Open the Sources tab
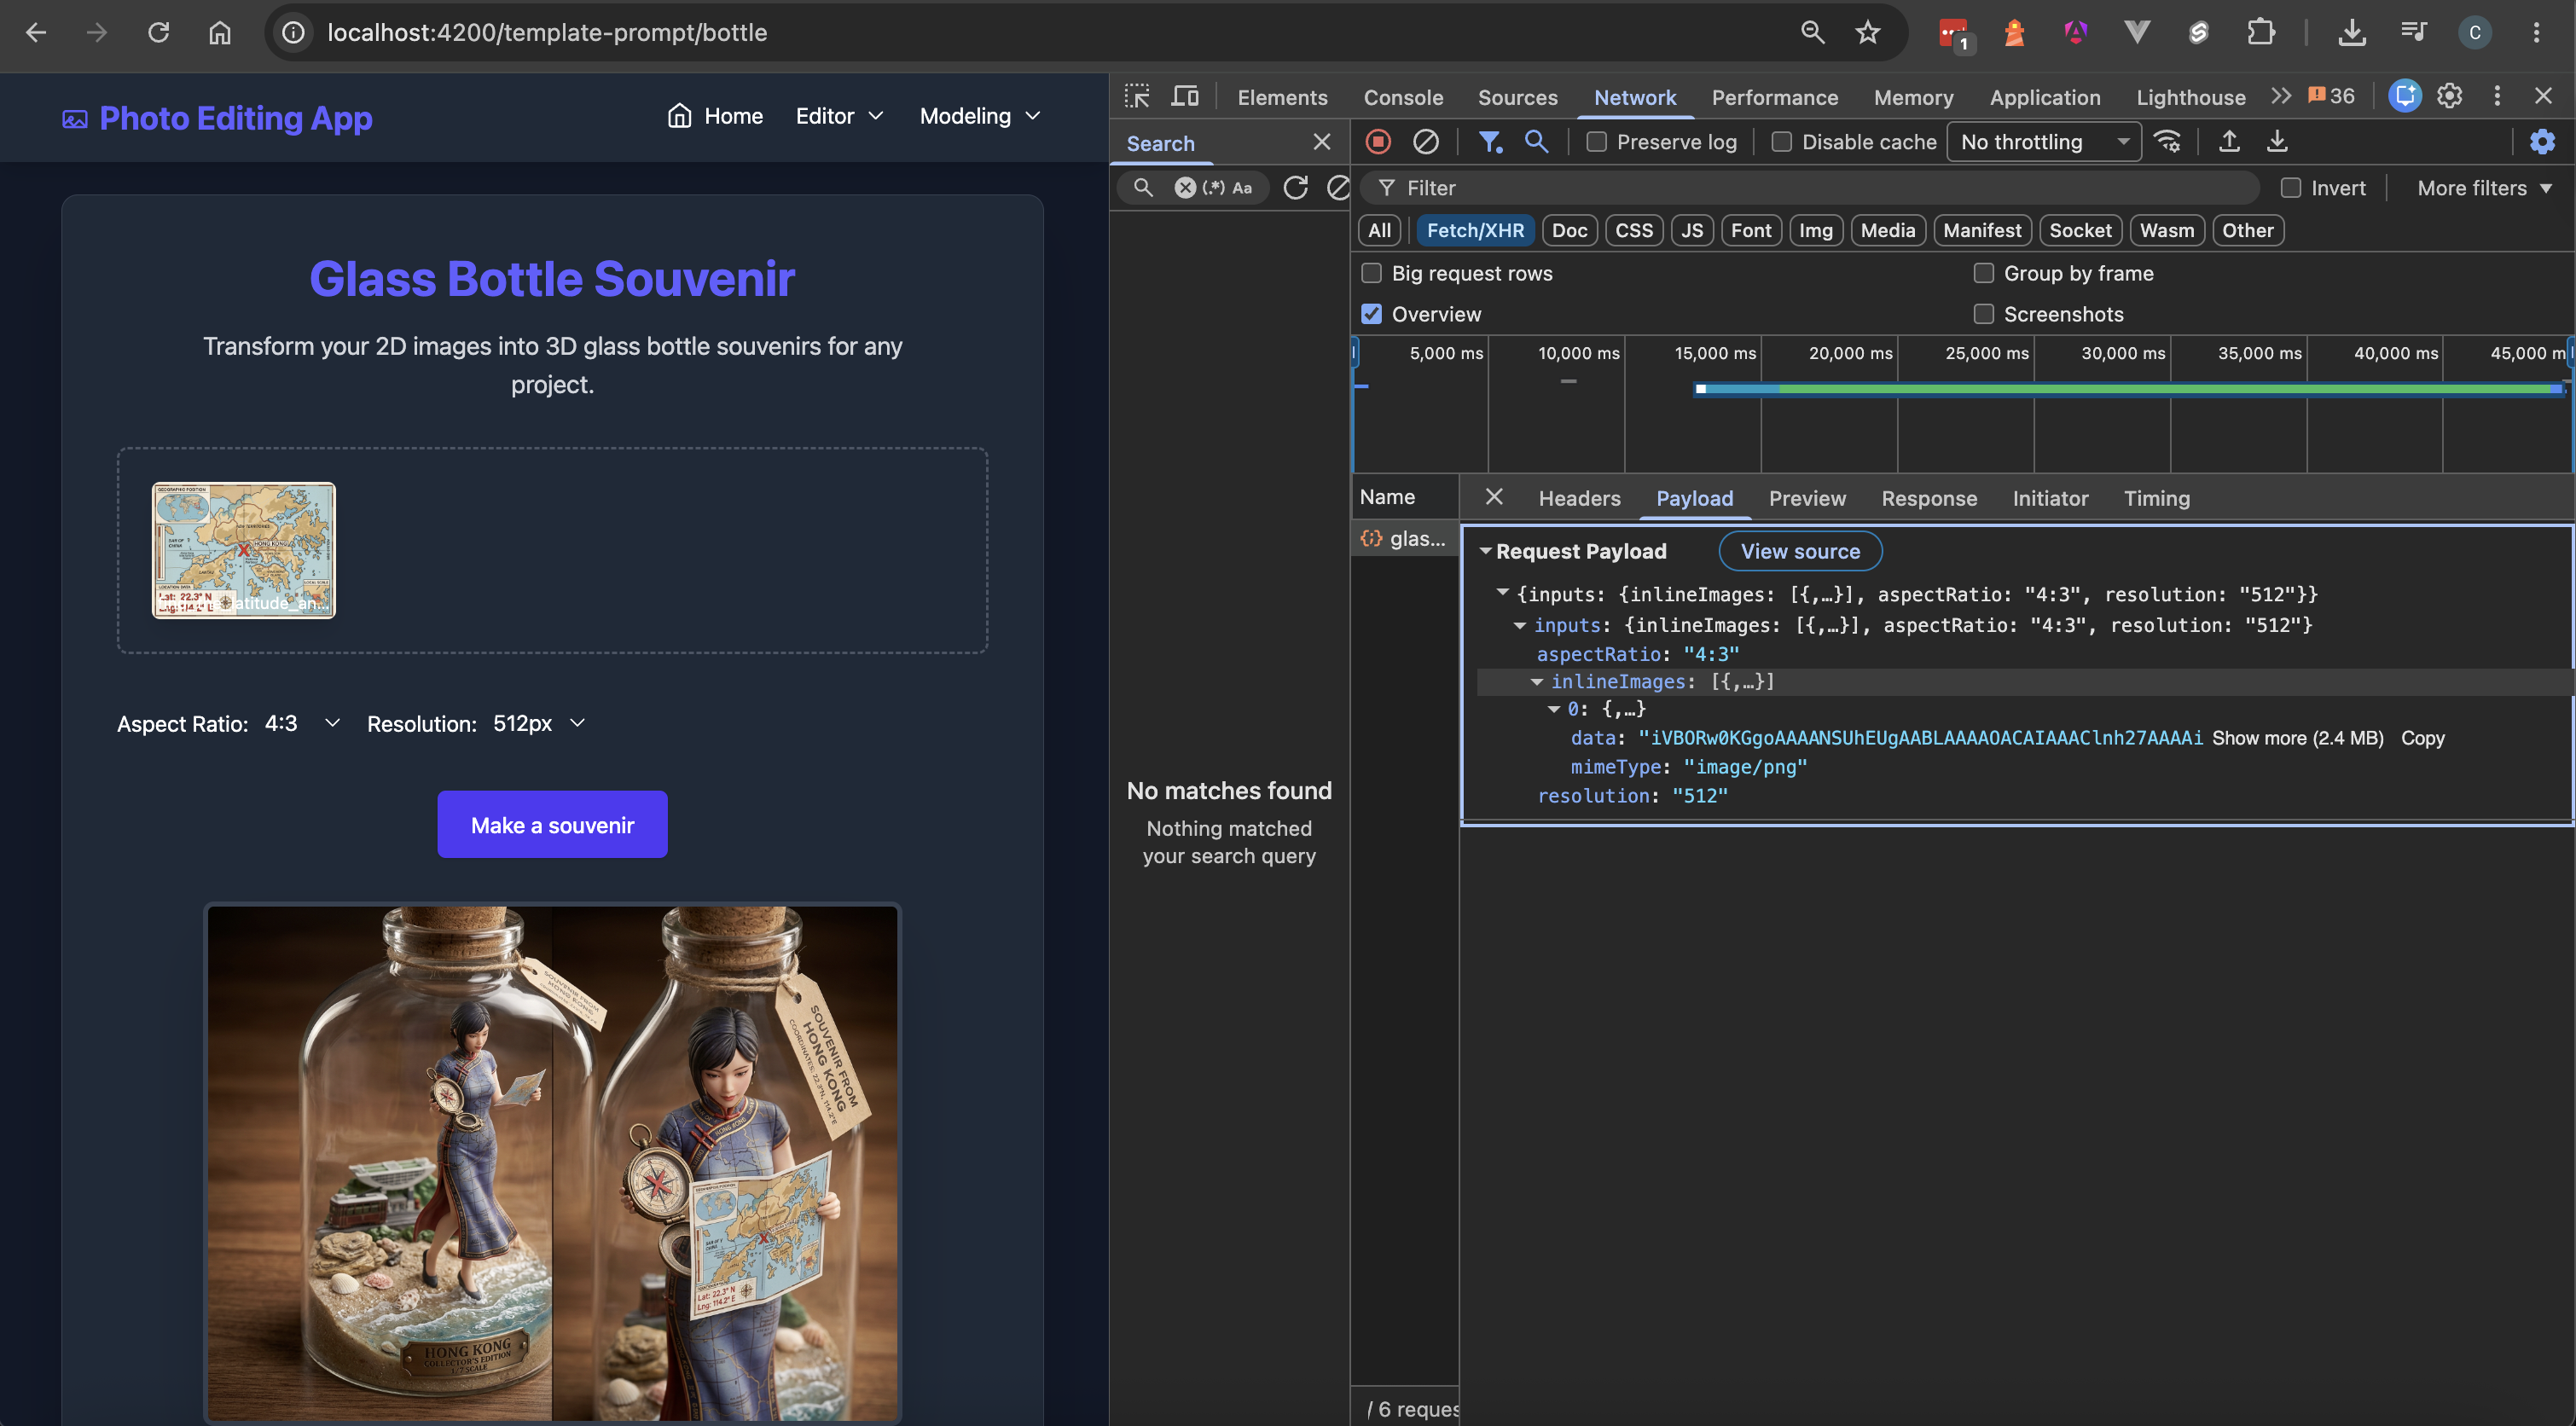Screen dimensions: 2576x1426 1517,97
